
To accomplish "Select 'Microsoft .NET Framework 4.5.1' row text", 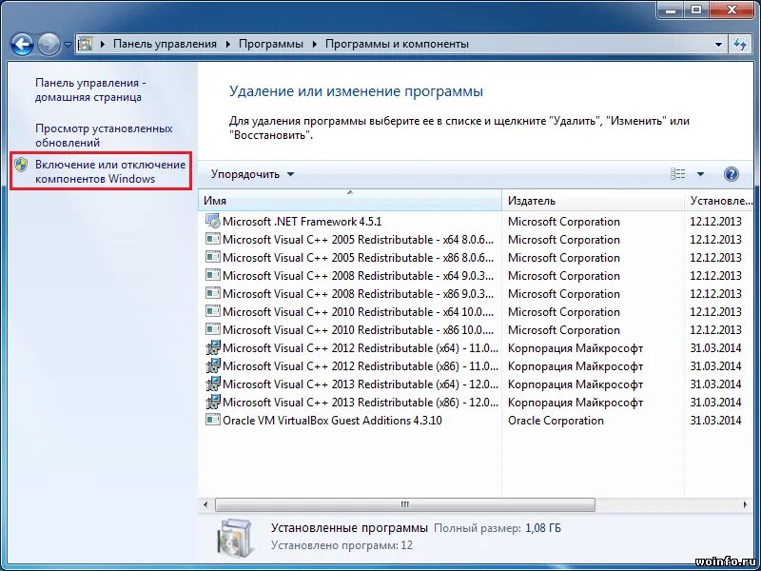I will [x=302, y=222].
